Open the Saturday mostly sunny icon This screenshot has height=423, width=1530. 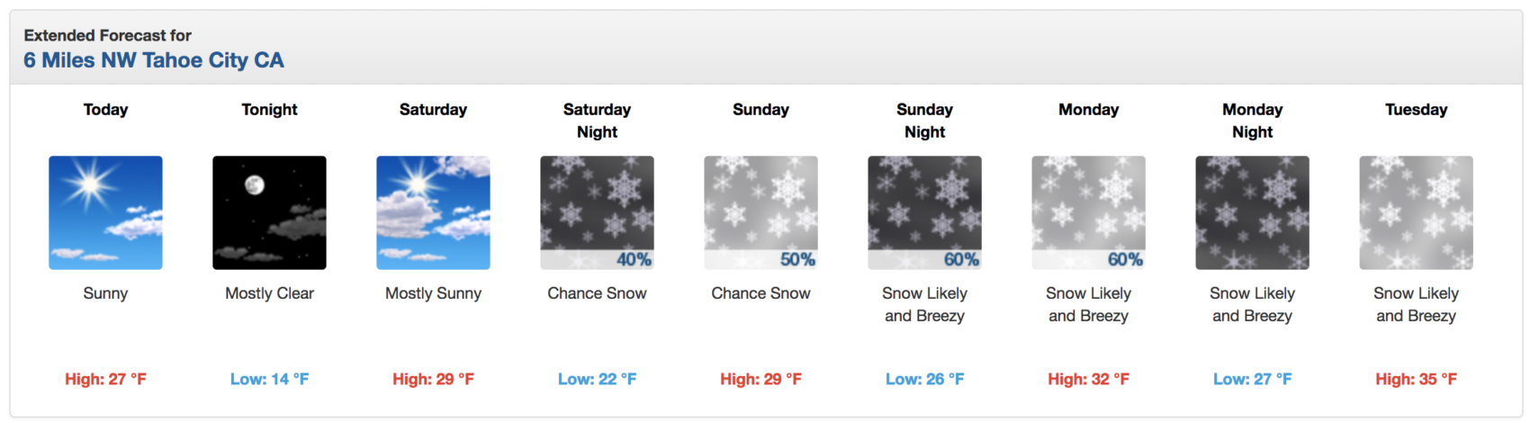(x=433, y=212)
